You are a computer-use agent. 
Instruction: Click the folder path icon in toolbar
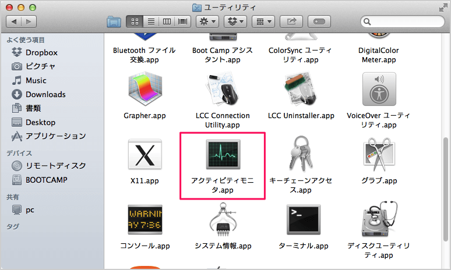tap(114, 22)
